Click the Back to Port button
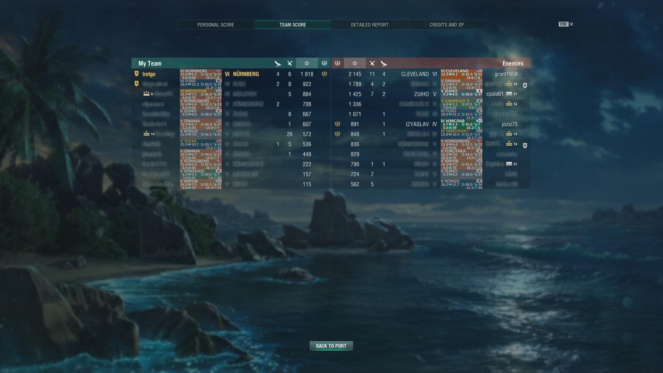The image size is (663, 373). (331, 346)
